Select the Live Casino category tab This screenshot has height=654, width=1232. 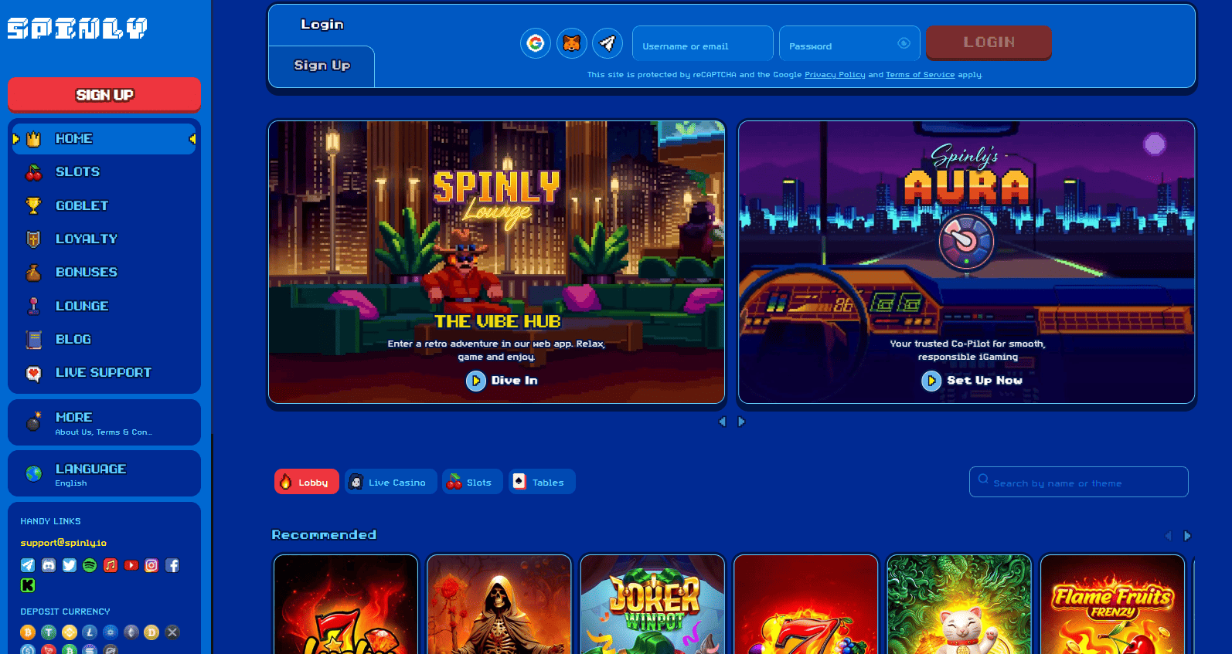391,482
